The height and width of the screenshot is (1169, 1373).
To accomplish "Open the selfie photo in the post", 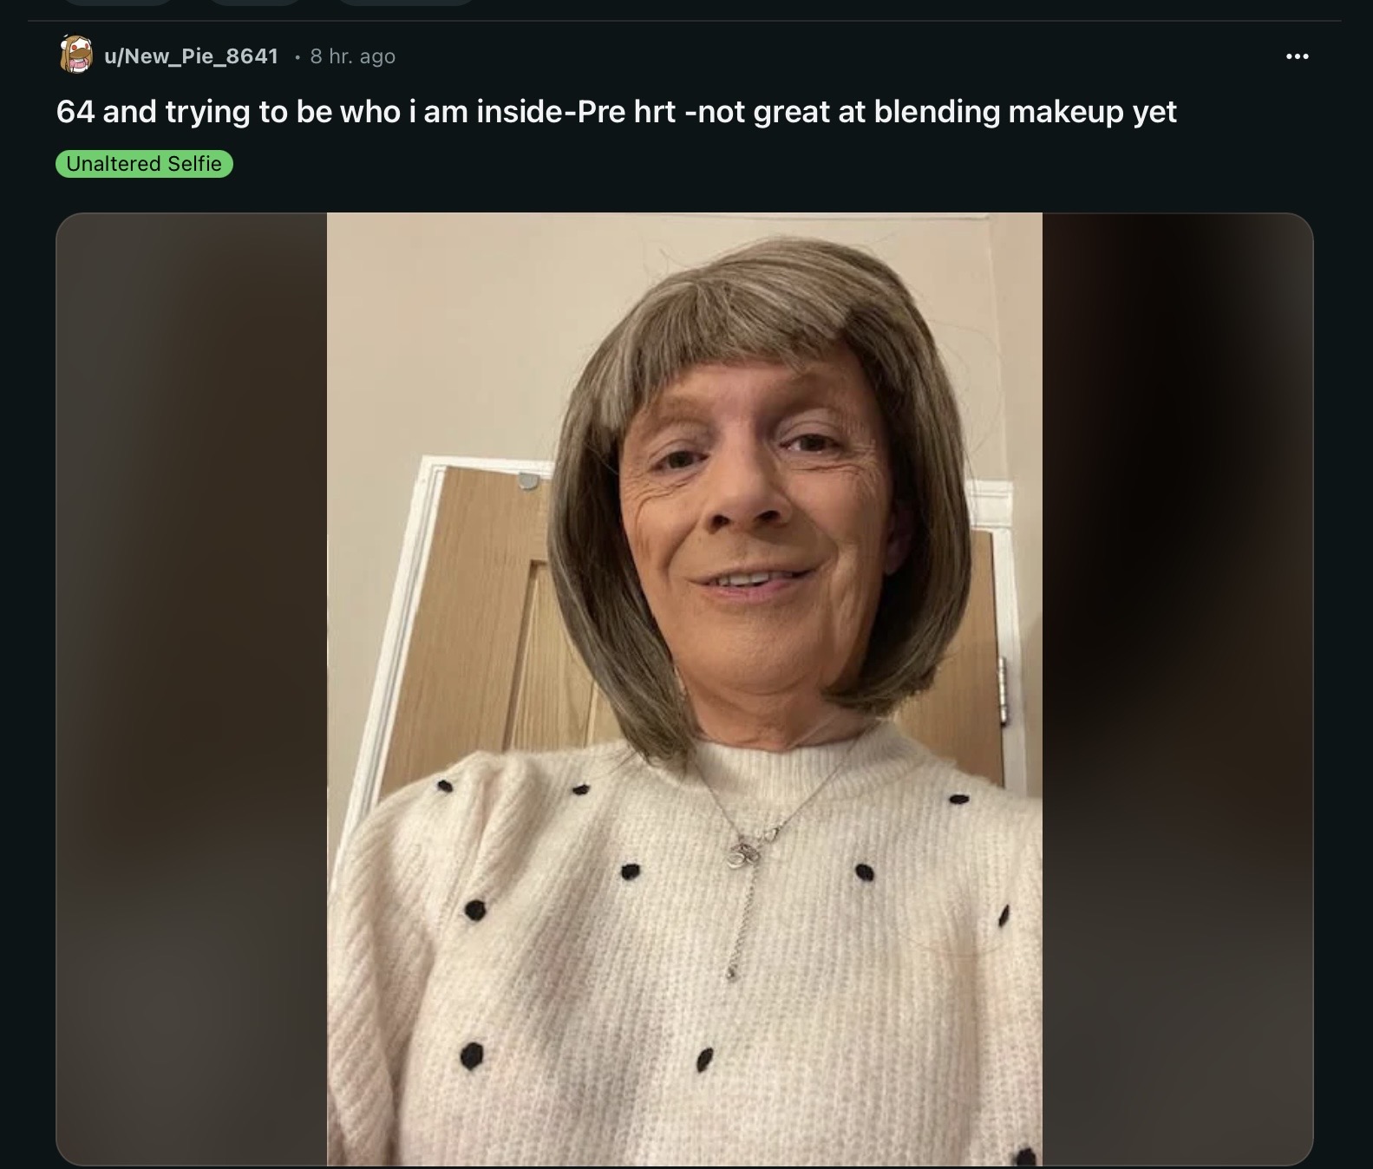I will coord(684,689).
